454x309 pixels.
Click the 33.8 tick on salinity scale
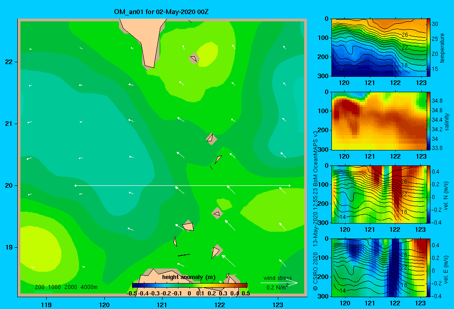pyautogui.click(x=437, y=148)
